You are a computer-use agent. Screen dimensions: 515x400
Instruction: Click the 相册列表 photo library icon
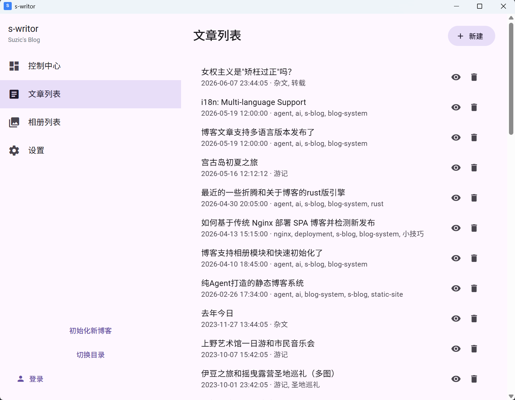(x=14, y=122)
